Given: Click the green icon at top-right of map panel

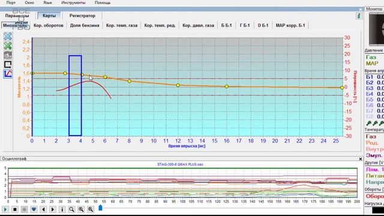Looking at the screenshot, I should click(359, 16).
